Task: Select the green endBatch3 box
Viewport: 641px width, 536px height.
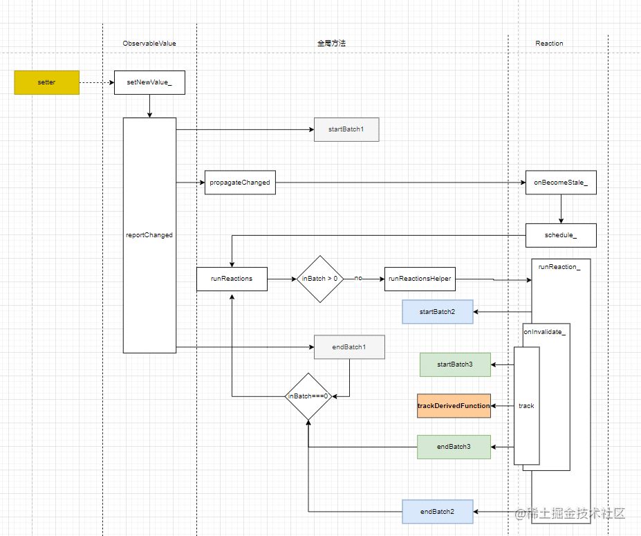Action: (454, 447)
